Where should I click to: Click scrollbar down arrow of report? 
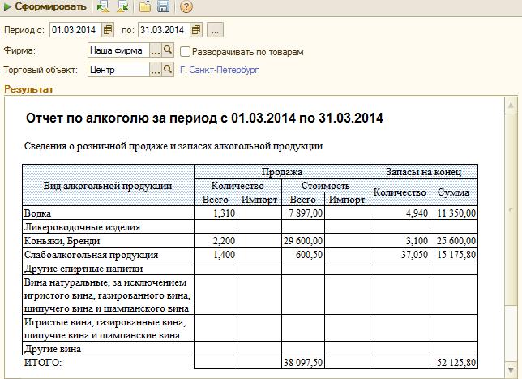click(x=511, y=369)
